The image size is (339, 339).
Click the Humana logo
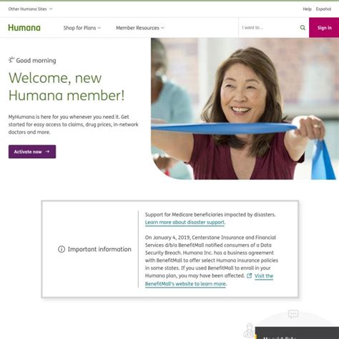24,28
